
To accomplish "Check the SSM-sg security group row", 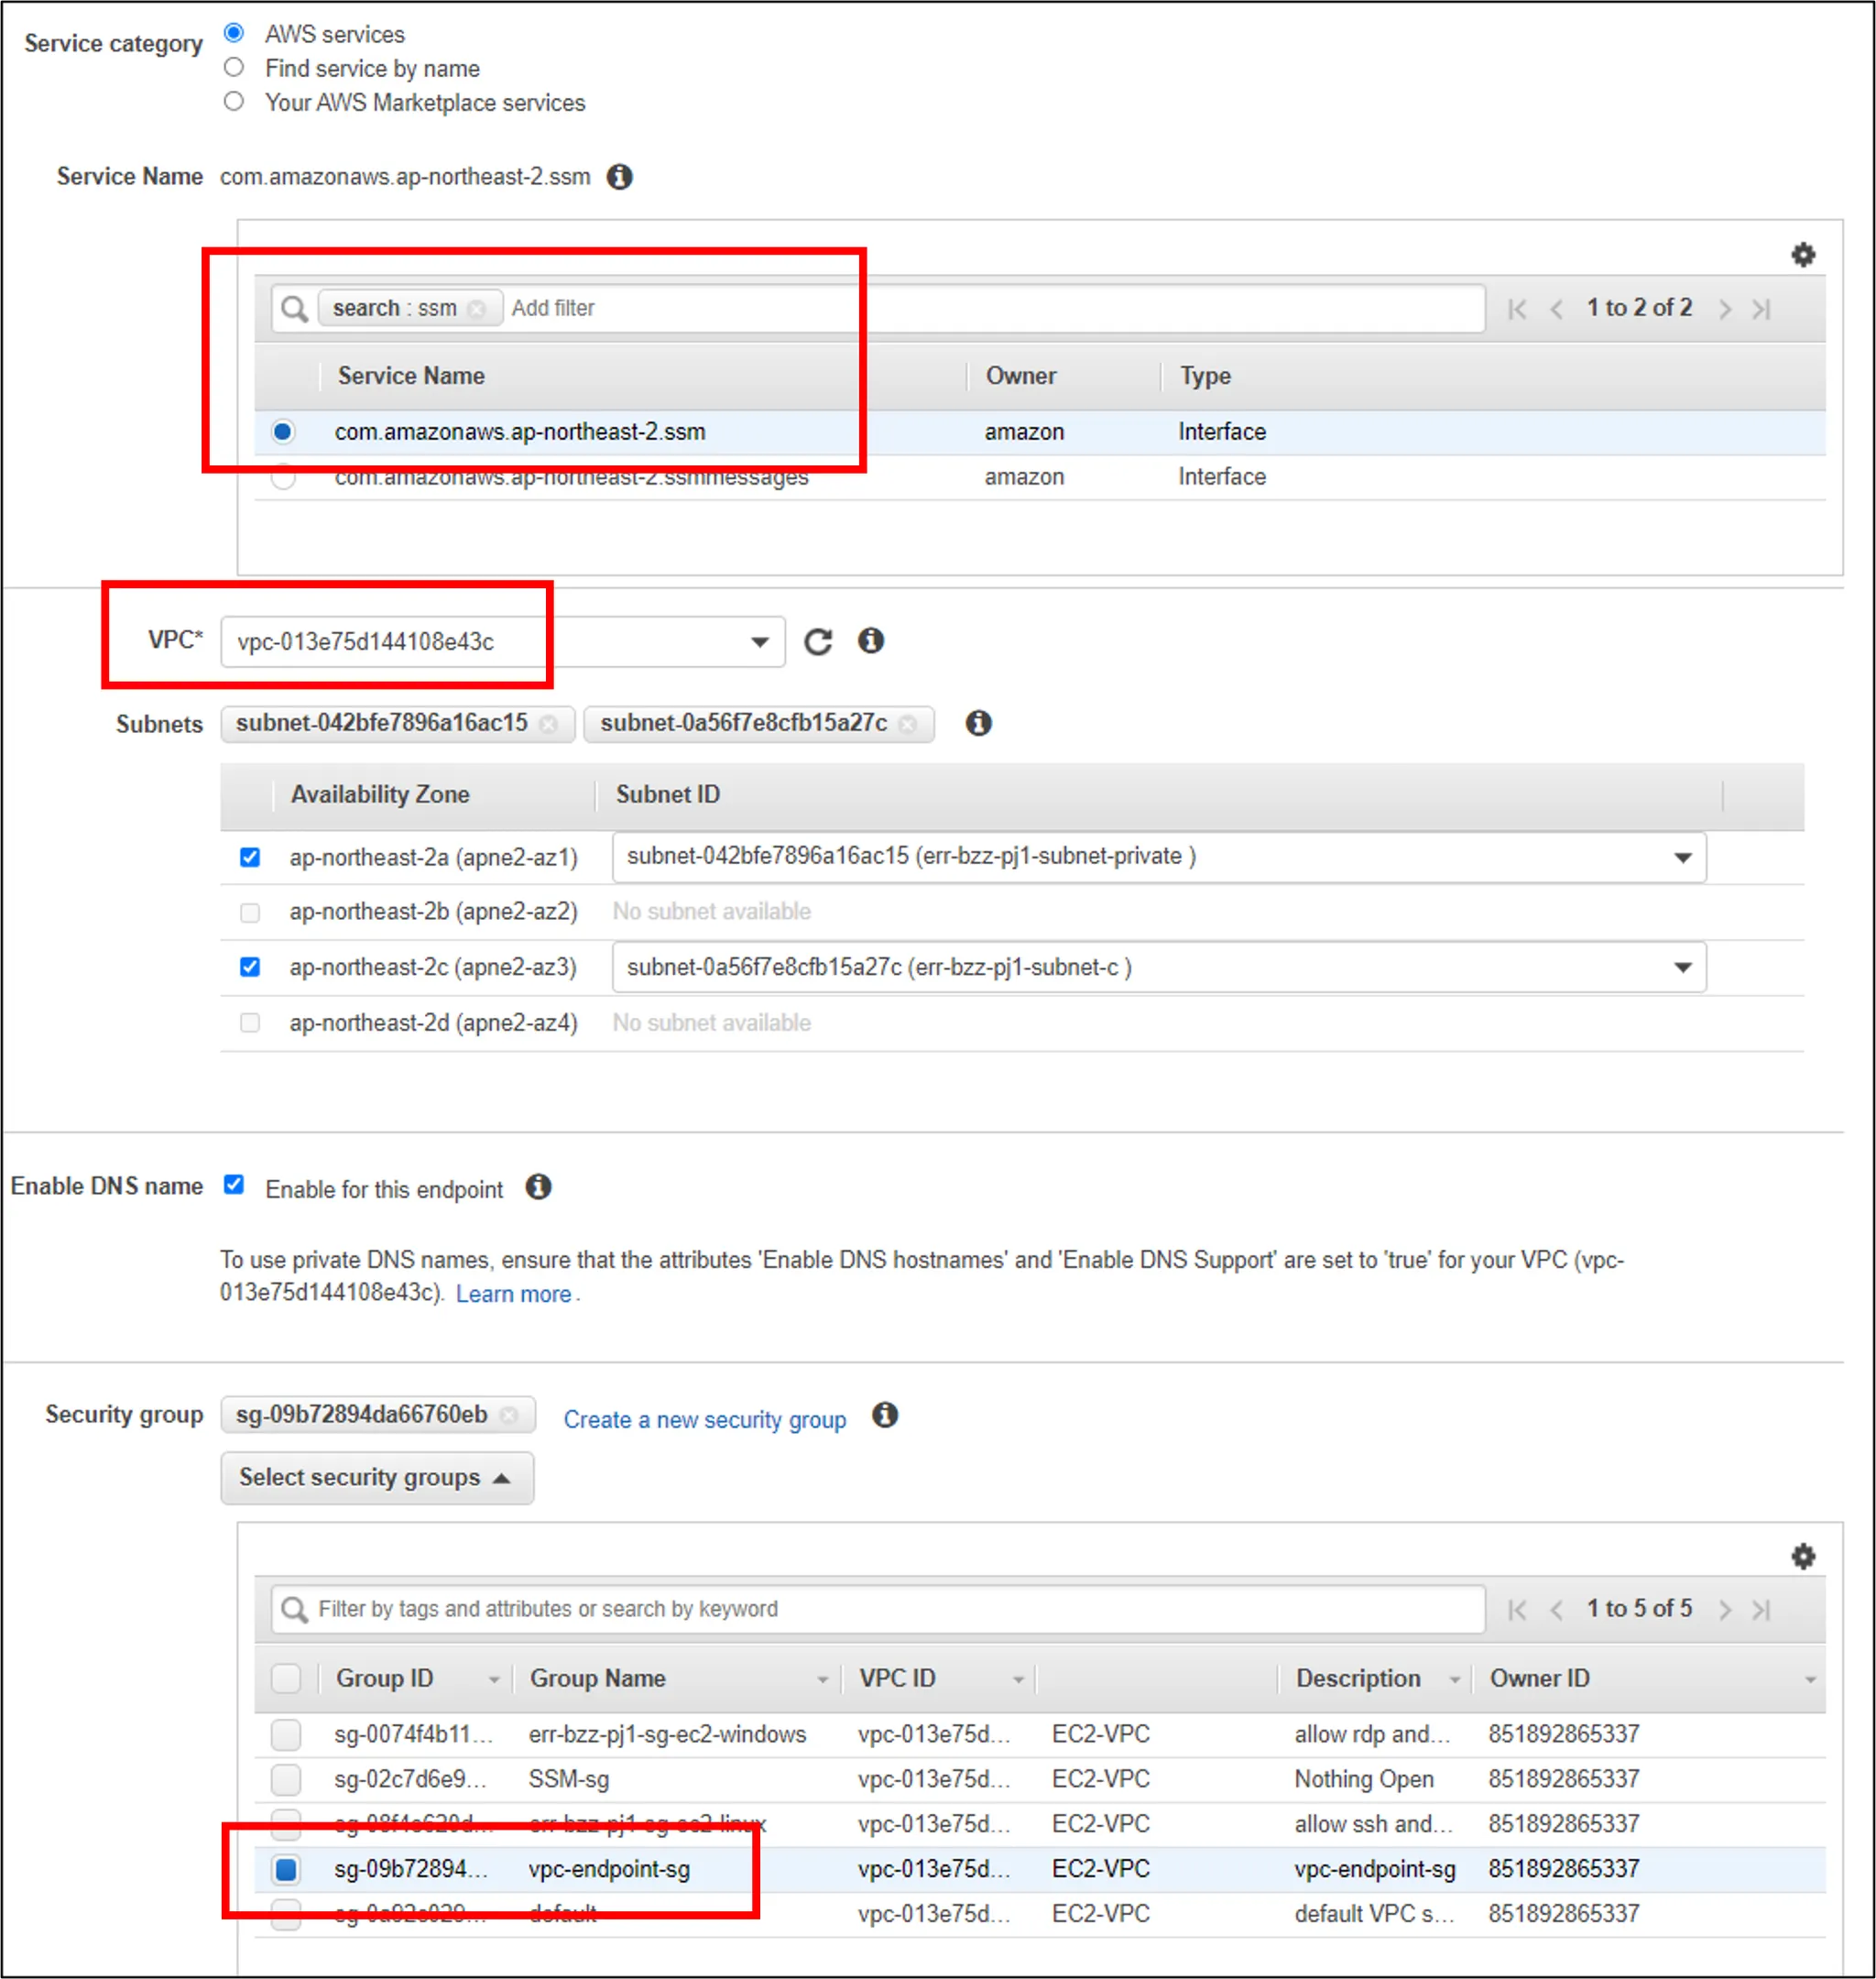I will pyautogui.click(x=286, y=1779).
